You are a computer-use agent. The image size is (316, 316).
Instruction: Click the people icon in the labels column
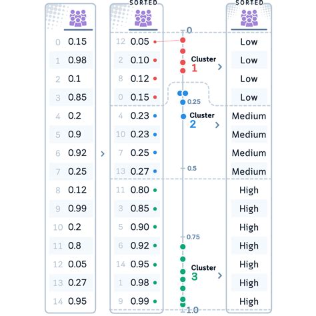click(249, 18)
